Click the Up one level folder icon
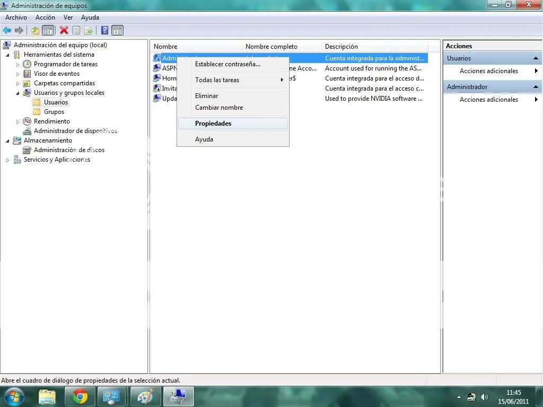The height and width of the screenshot is (407, 543). click(36, 31)
